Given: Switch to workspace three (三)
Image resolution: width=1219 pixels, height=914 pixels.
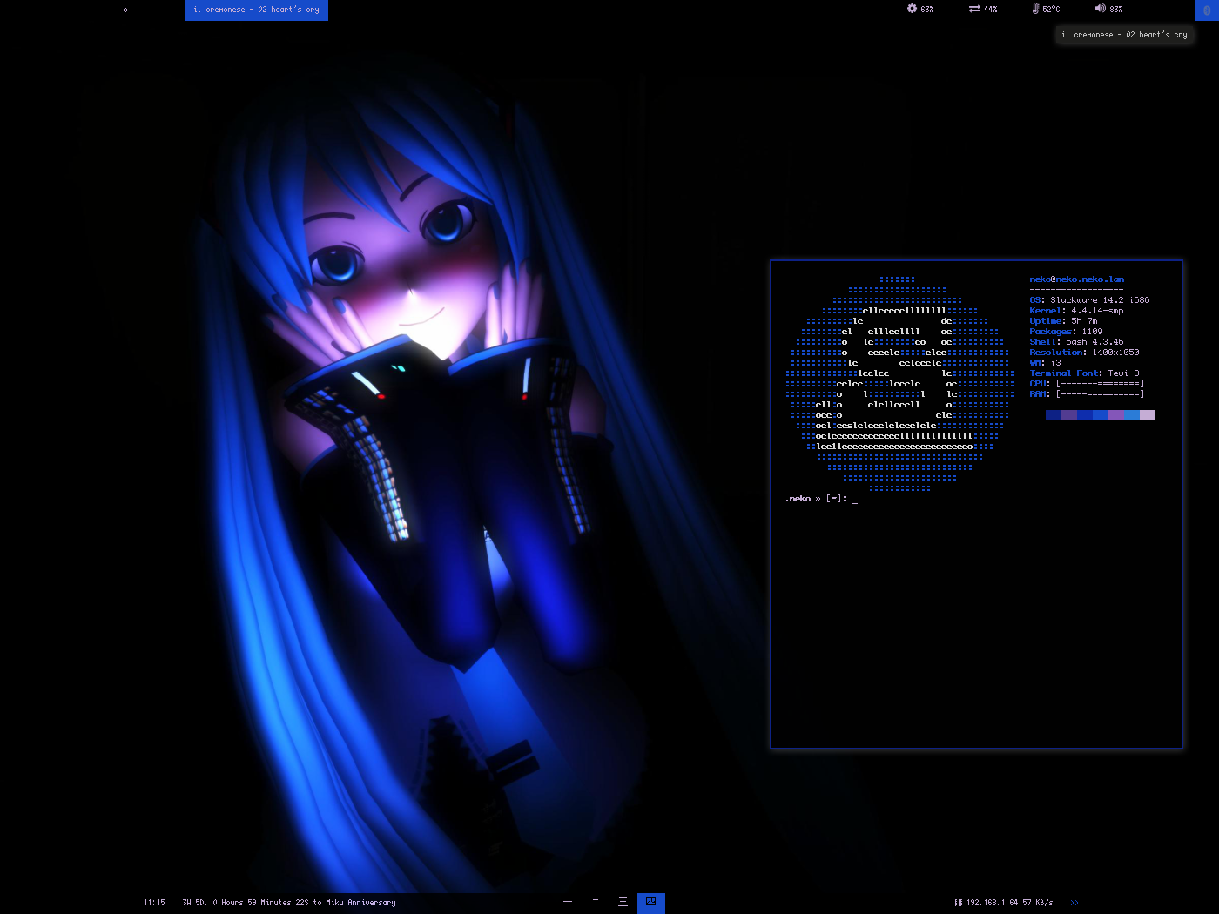Looking at the screenshot, I should 623,903.
